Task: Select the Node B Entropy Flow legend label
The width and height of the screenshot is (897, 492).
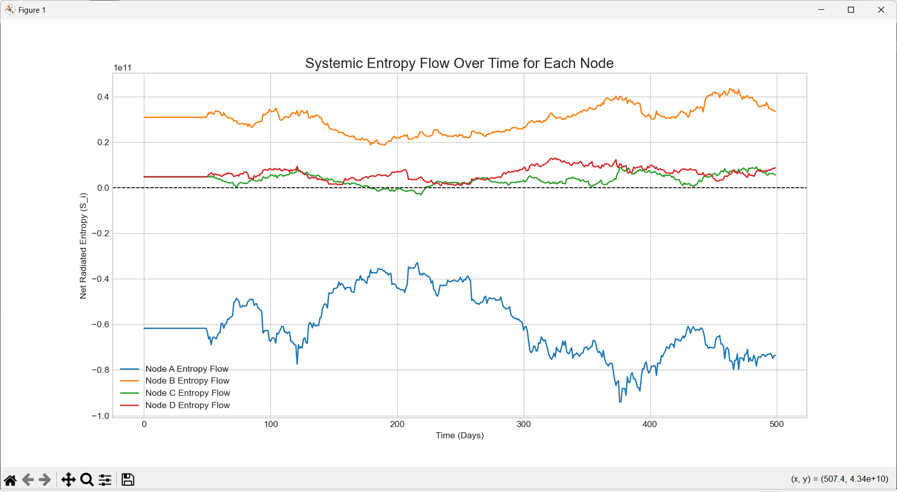Action: tap(187, 381)
